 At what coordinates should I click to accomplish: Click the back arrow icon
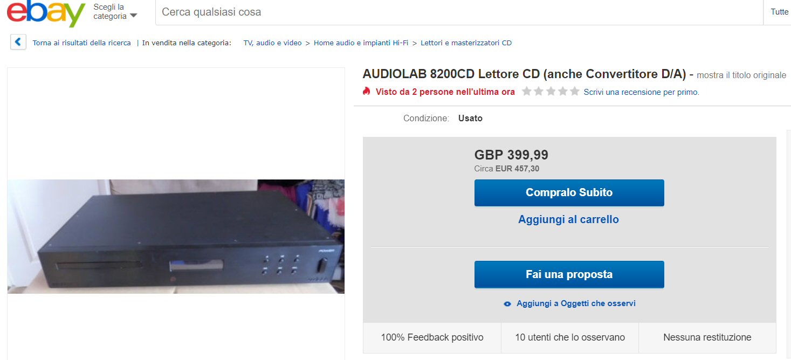point(18,42)
